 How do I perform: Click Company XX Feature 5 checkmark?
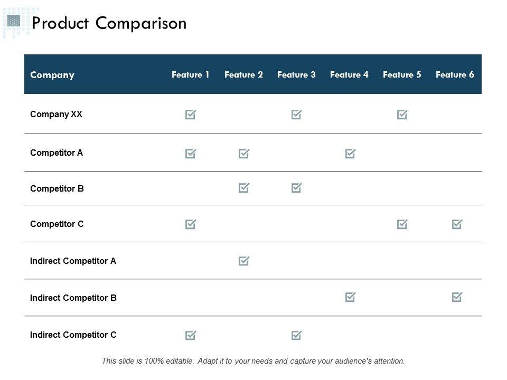(x=402, y=115)
